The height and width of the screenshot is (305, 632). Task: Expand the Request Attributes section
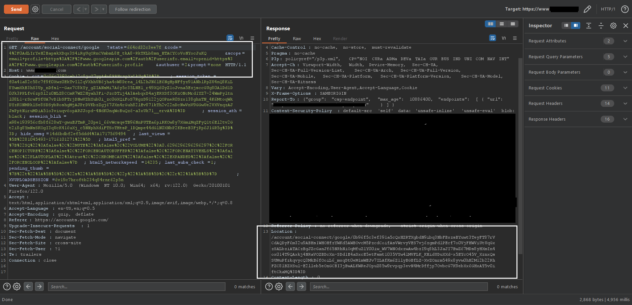point(577,41)
